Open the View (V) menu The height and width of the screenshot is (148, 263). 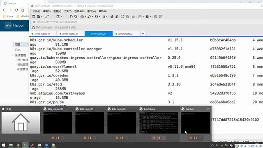click(57, 11)
